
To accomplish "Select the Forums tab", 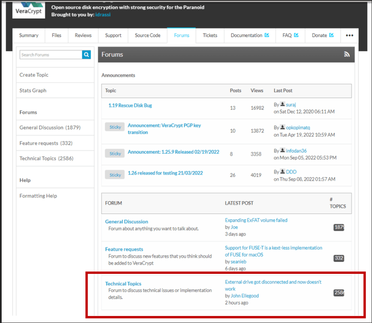I will tap(181, 36).
